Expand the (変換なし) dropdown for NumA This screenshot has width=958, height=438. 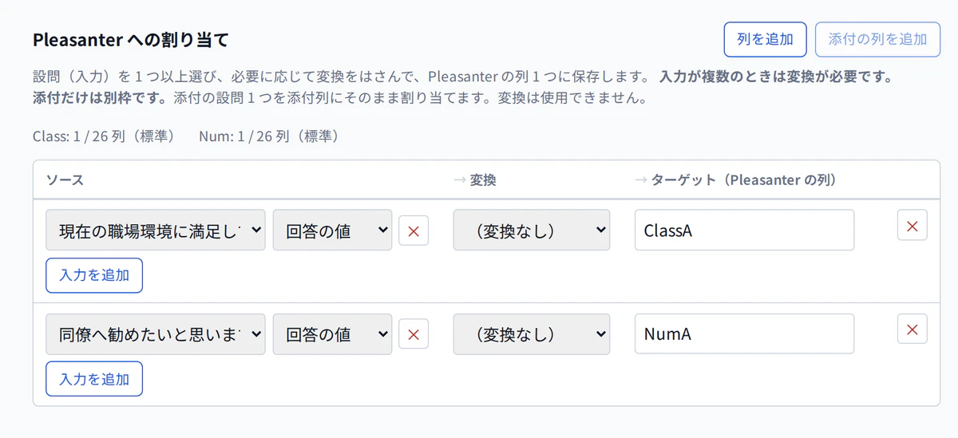532,334
